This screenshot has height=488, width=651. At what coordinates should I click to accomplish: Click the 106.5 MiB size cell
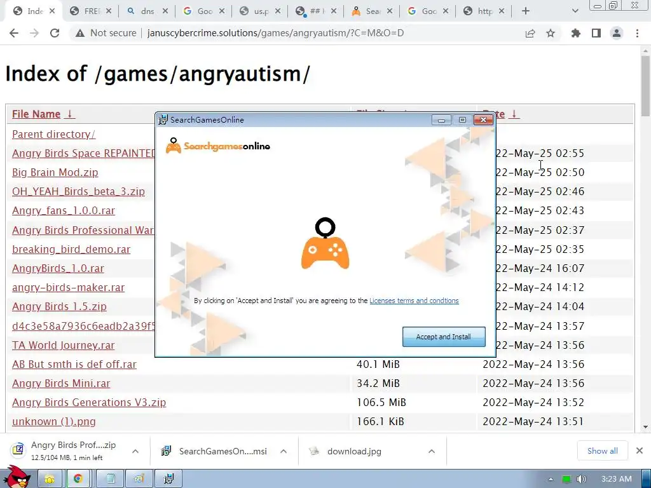[381, 402]
